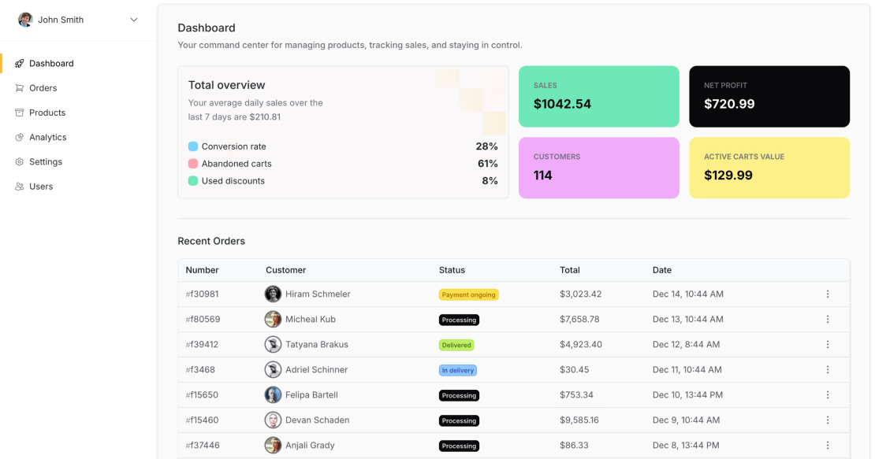
Task: Click the black Net Profit card
Action: [769, 96]
